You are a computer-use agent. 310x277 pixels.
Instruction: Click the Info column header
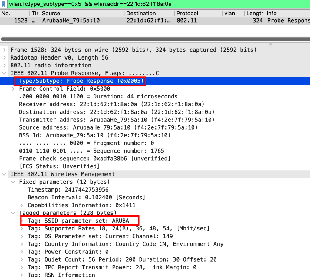288,13
